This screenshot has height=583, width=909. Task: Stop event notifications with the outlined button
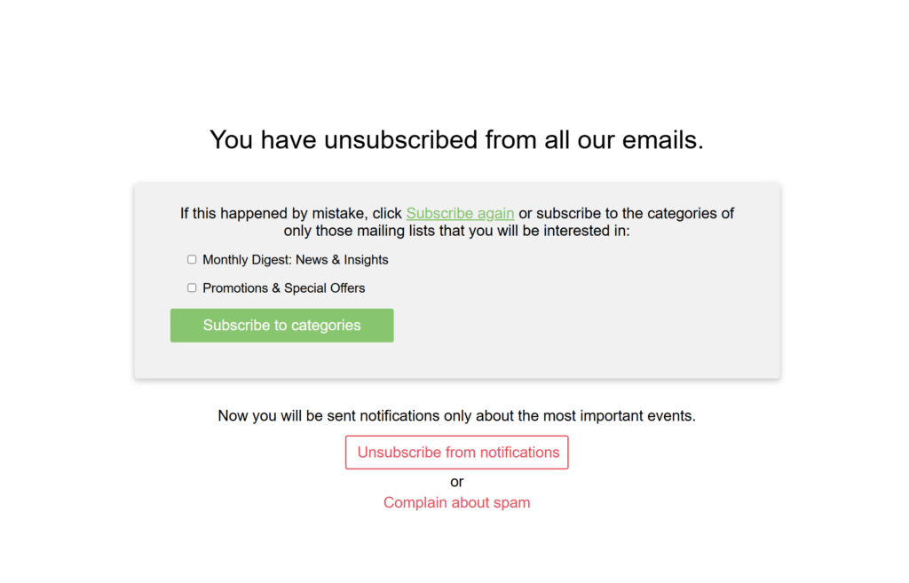[456, 452]
